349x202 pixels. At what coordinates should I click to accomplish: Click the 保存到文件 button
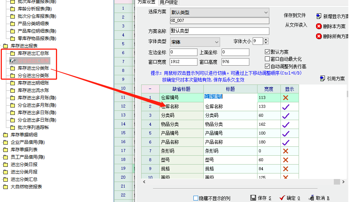295,15
